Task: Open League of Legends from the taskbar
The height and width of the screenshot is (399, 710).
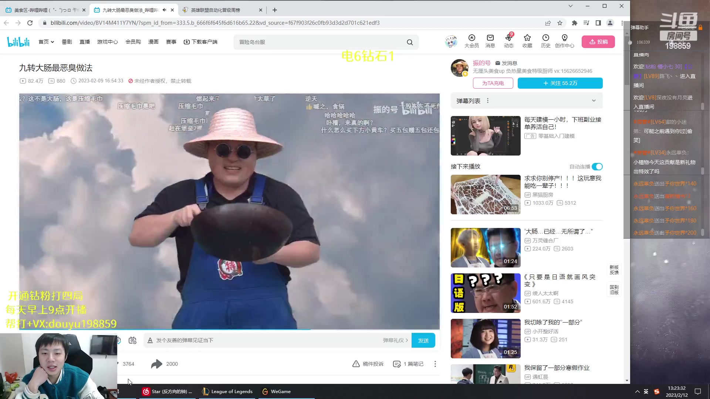Action: [x=227, y=391]
